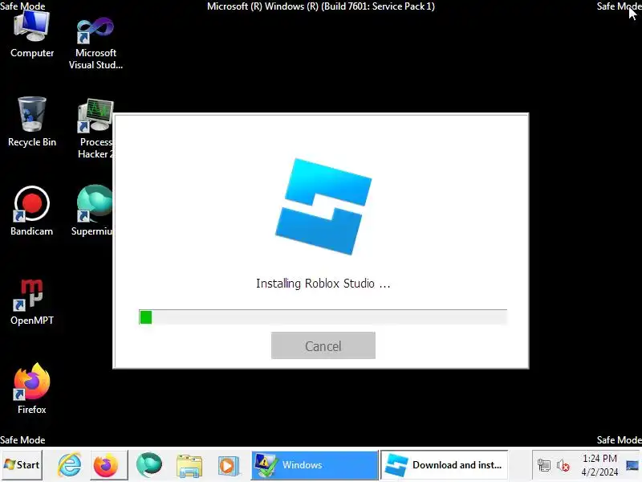The height and width of the screenshot is (482, 642).
Task: Select the Process Hacker 2 shortcut
Action: coord(95,128)
